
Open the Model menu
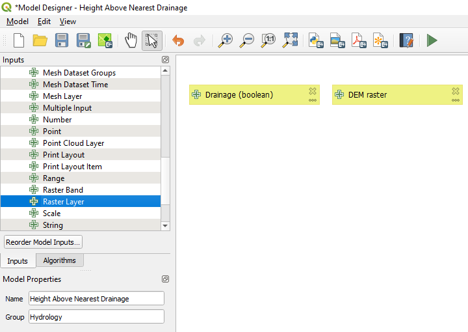tap(18, 21)
